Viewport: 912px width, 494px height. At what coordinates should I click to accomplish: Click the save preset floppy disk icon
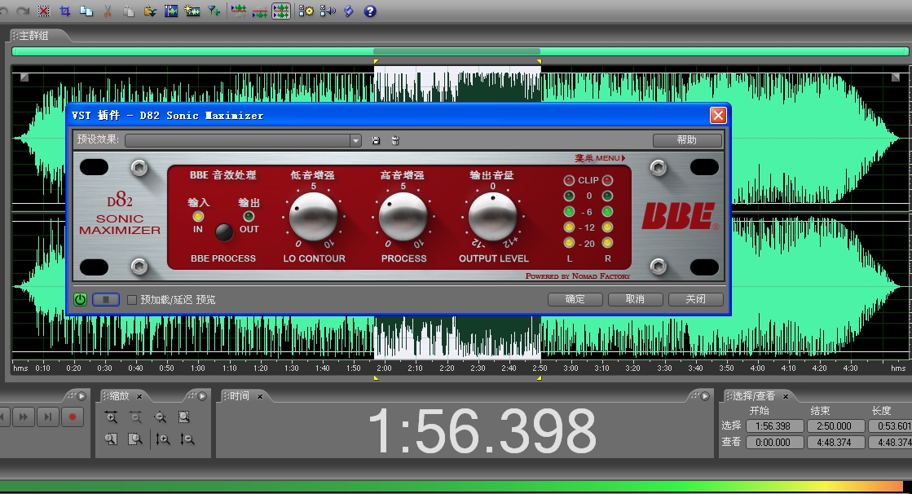point(376,140)
